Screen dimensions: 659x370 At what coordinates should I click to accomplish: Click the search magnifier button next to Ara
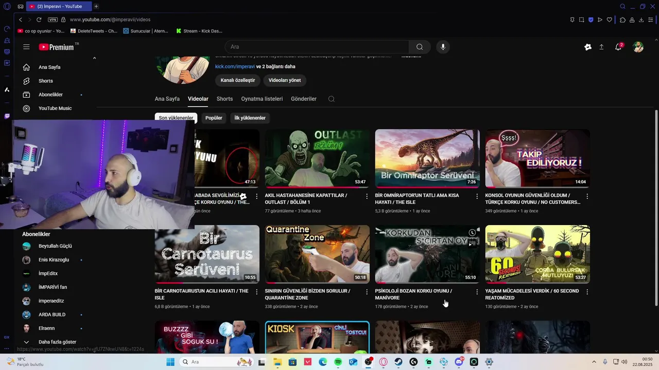point(420,47)
